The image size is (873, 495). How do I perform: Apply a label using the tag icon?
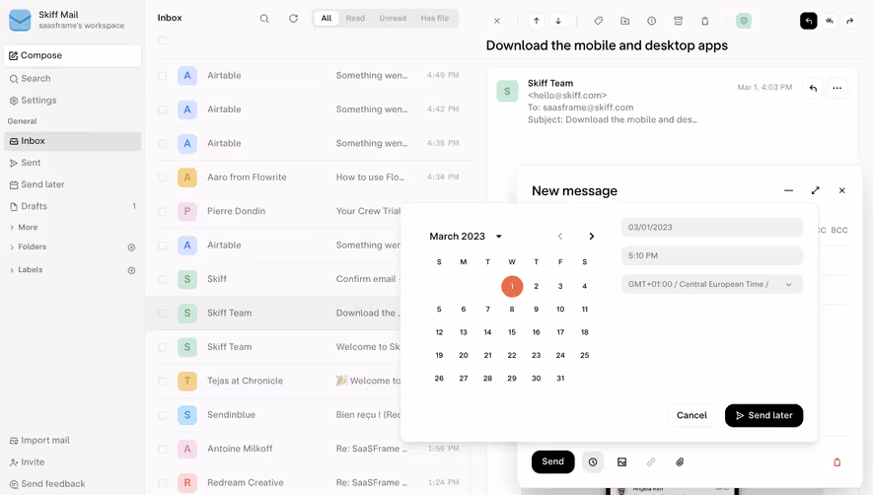click(599, 21)
